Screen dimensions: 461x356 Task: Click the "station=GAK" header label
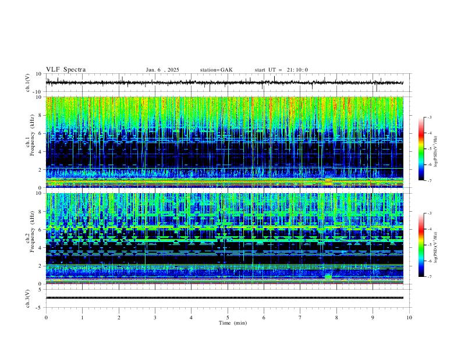[216, 70]
